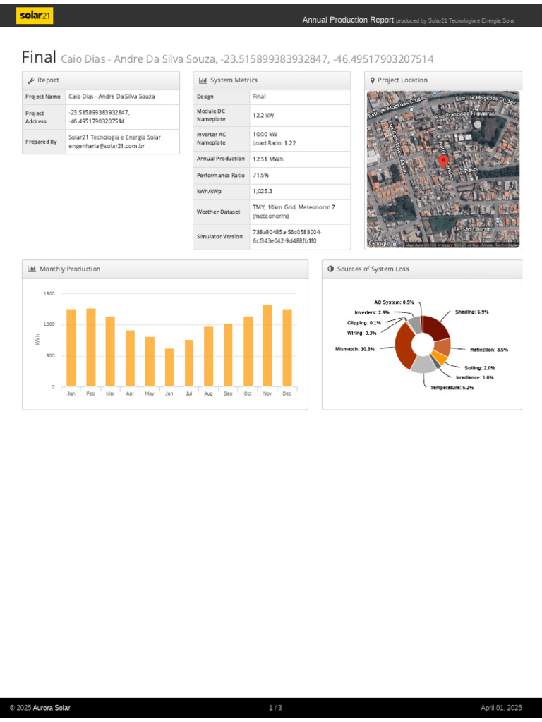Click the December production bar

point(287,348)
